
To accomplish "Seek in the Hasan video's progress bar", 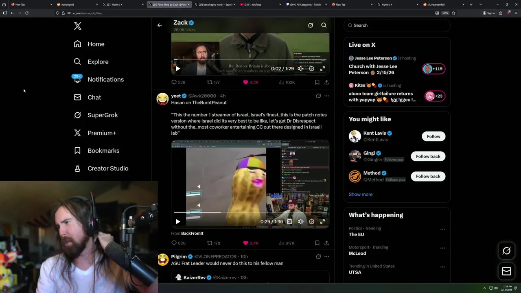I will tap(250, 212).
